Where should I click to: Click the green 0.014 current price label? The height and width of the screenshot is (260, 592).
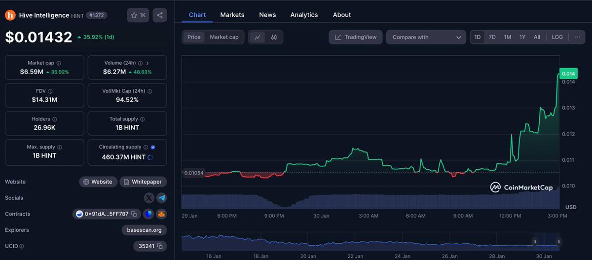tap(568, 74)
